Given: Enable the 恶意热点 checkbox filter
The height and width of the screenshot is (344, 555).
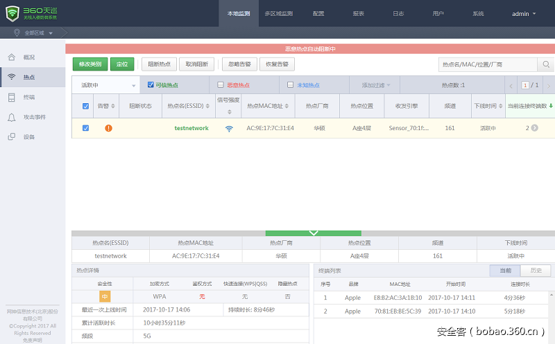Looking at the screenshot, I should pyautogui.click(x=221, y=85).
